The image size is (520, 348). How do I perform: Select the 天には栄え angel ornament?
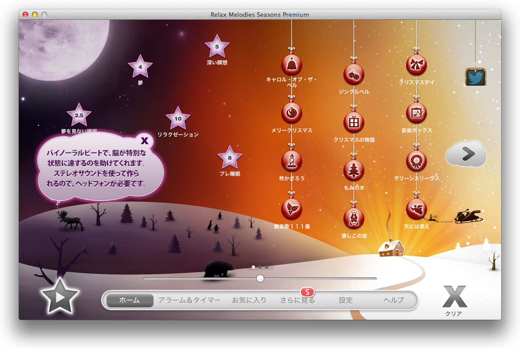[x=416, y=209]
